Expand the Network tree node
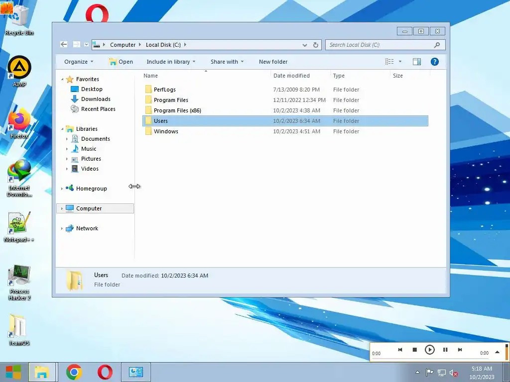510x382 pixels. click(x=62, y=229)
